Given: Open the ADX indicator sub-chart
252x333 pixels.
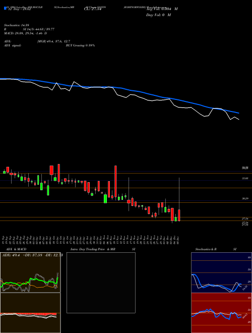Looking at the screenshot, I should click(30, 272).
